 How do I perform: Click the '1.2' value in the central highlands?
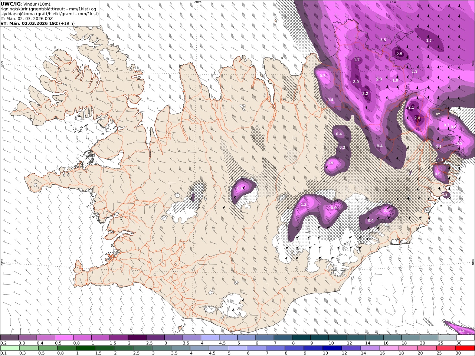304,205
